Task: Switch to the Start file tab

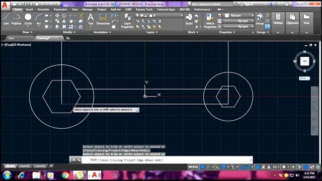Action: (x=11, y=38)
